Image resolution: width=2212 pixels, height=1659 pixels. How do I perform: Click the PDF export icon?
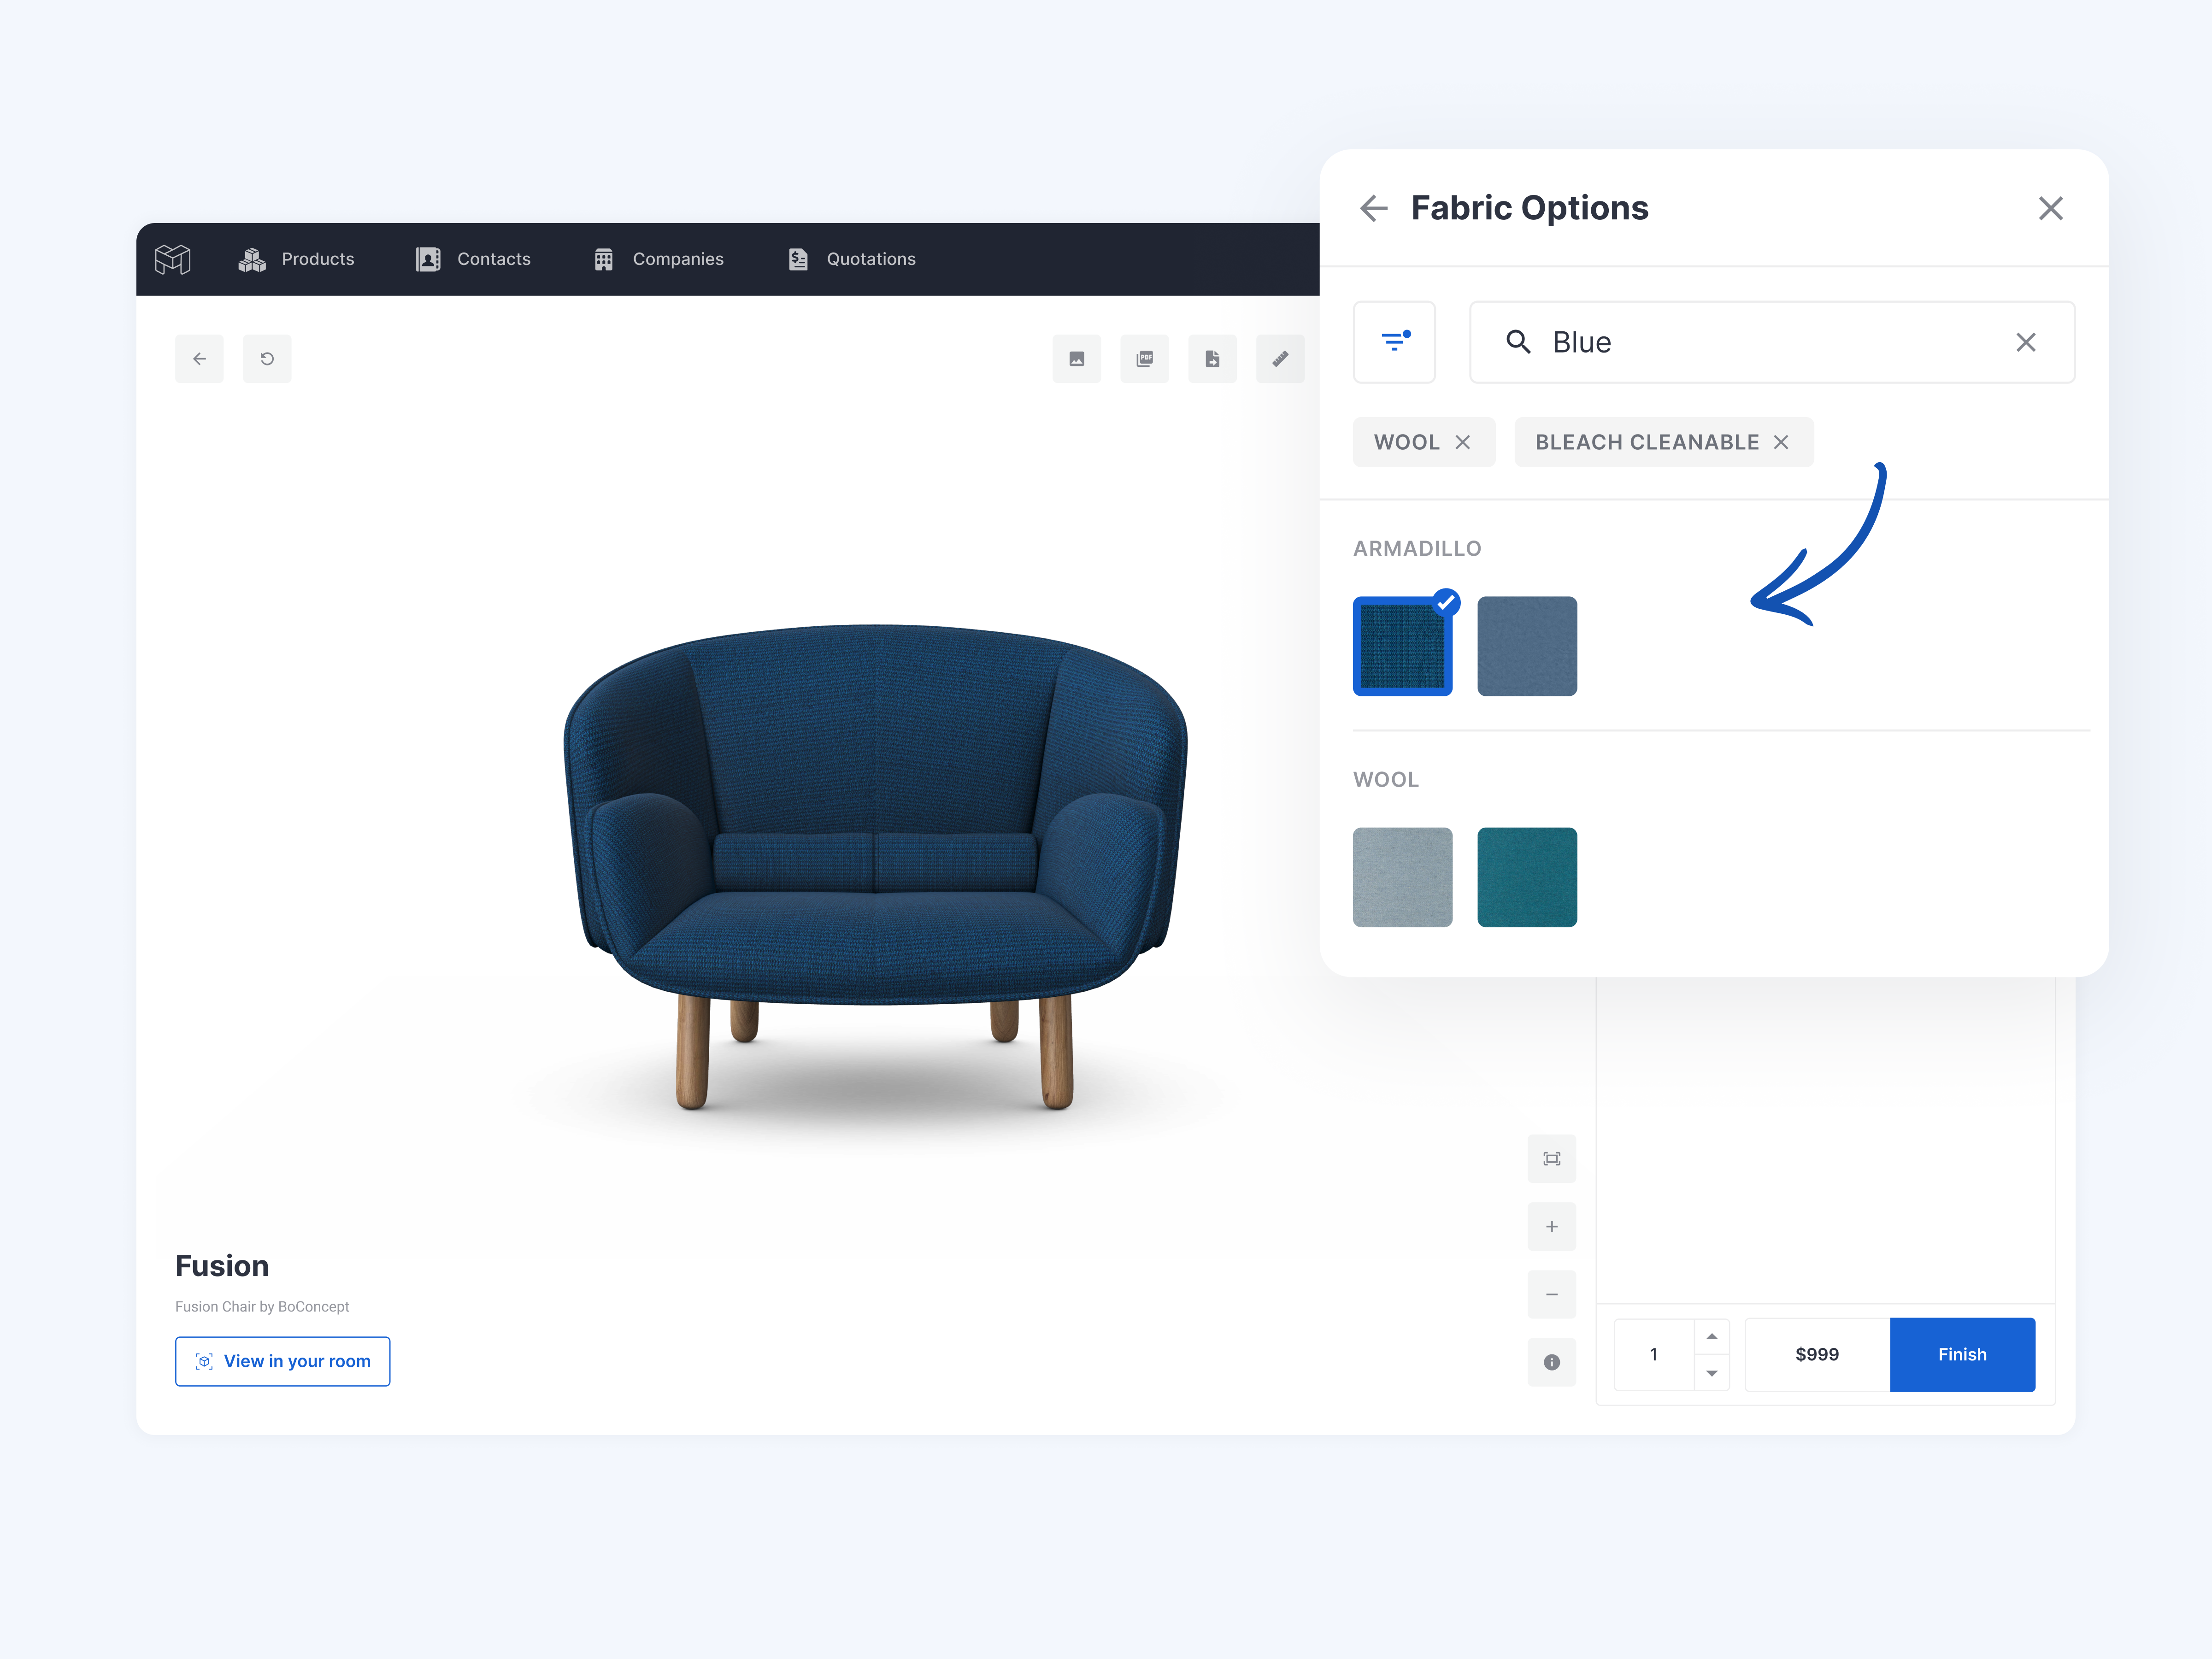(x=1145, y=359)
